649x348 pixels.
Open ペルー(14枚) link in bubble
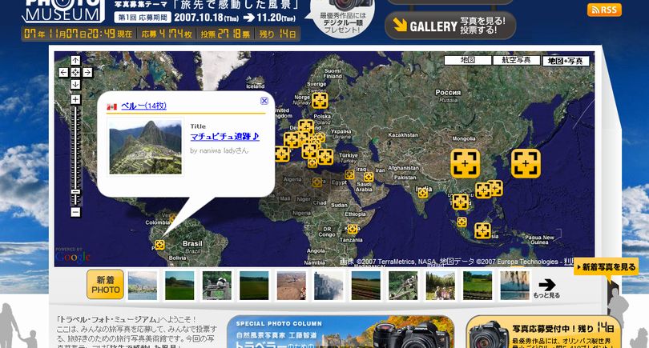tap(143, 106)
